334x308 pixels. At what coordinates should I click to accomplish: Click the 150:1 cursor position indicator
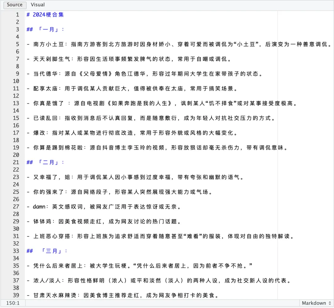[13, 303]
